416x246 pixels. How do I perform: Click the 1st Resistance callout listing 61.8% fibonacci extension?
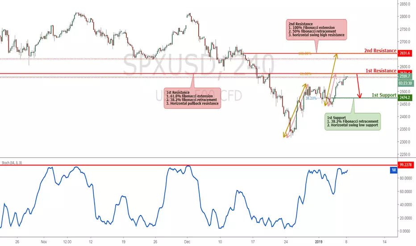[192, 98]
